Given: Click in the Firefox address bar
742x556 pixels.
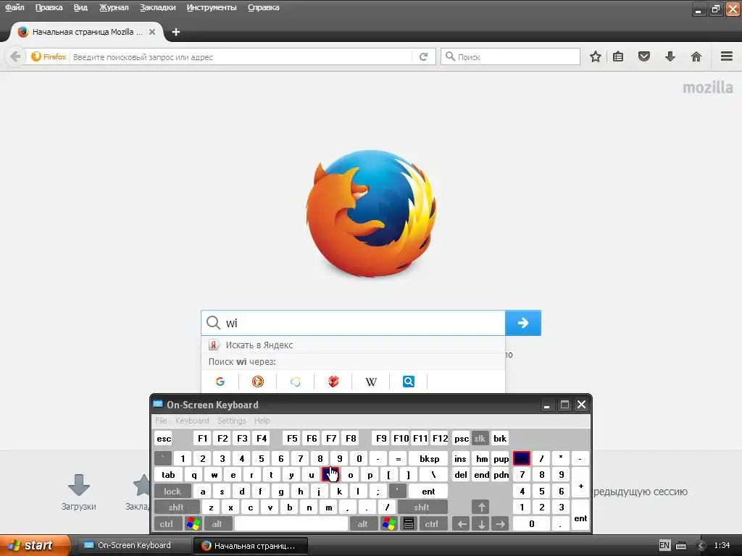Looking at the screenshot, I should (241, 56).
